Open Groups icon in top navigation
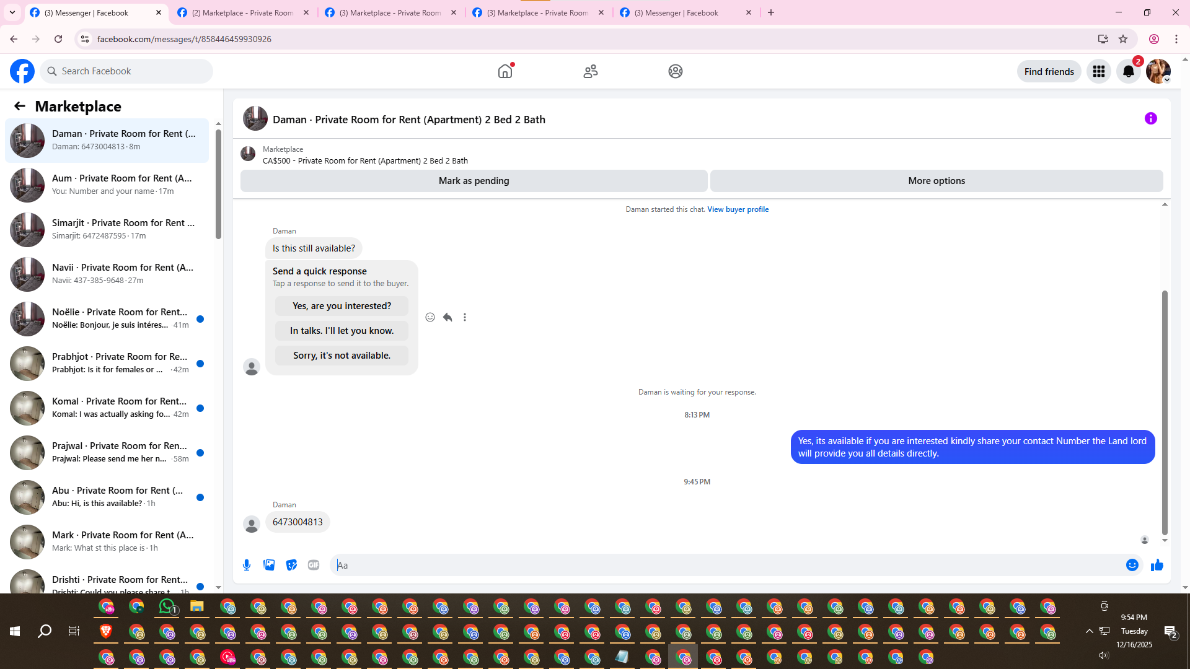The height and width of the screenshot is (669, 1190). [x=676, y=71]
